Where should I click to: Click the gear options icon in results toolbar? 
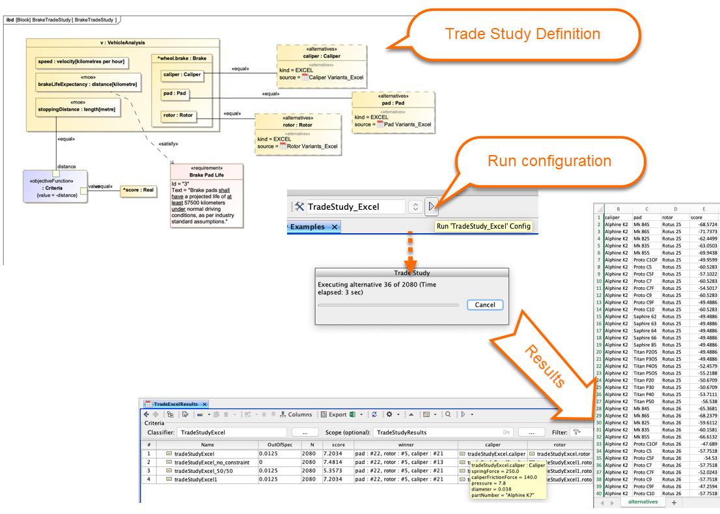(x=389, y=414)
